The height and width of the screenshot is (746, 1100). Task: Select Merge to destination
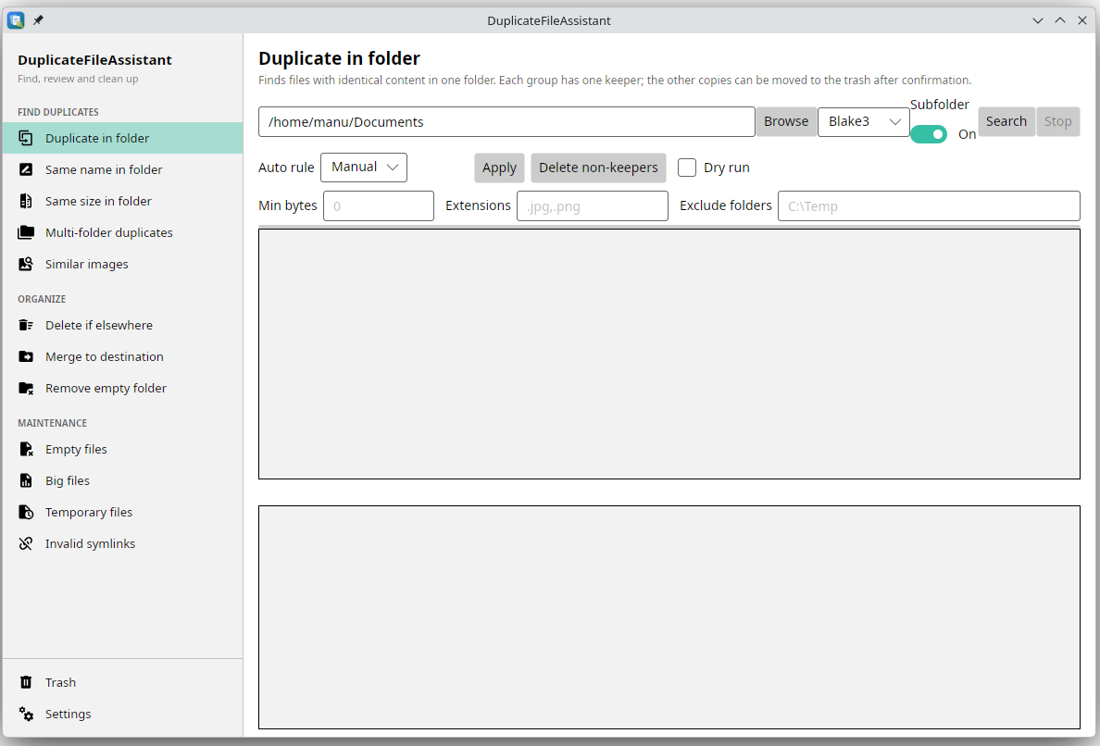(x=123, y=357)
